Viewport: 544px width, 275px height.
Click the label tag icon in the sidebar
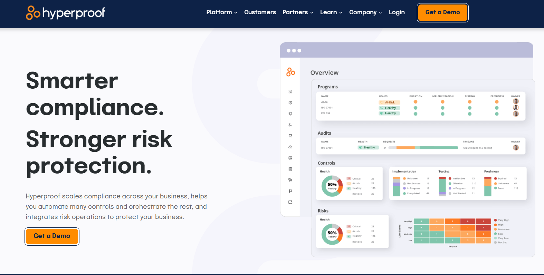[290, 136]
